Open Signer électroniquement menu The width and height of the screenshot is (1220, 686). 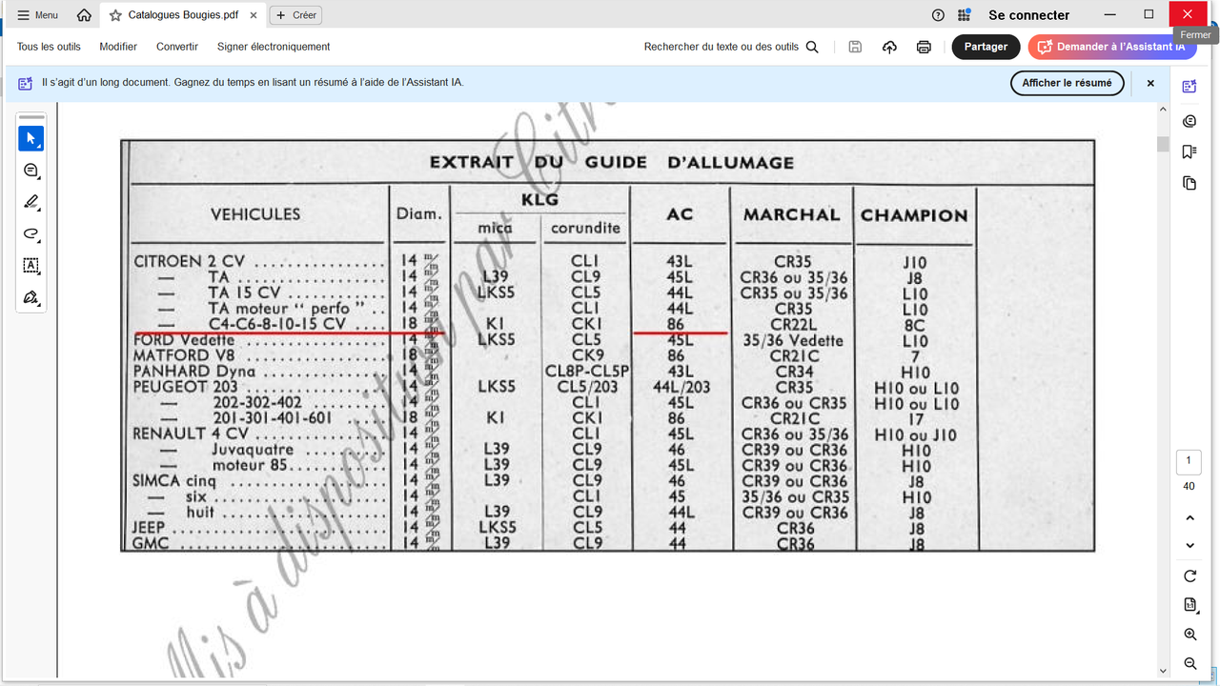tap(274, 47)
